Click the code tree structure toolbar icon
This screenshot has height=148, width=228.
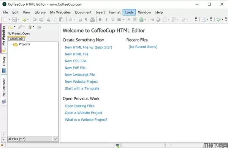[x=203, y=19]
